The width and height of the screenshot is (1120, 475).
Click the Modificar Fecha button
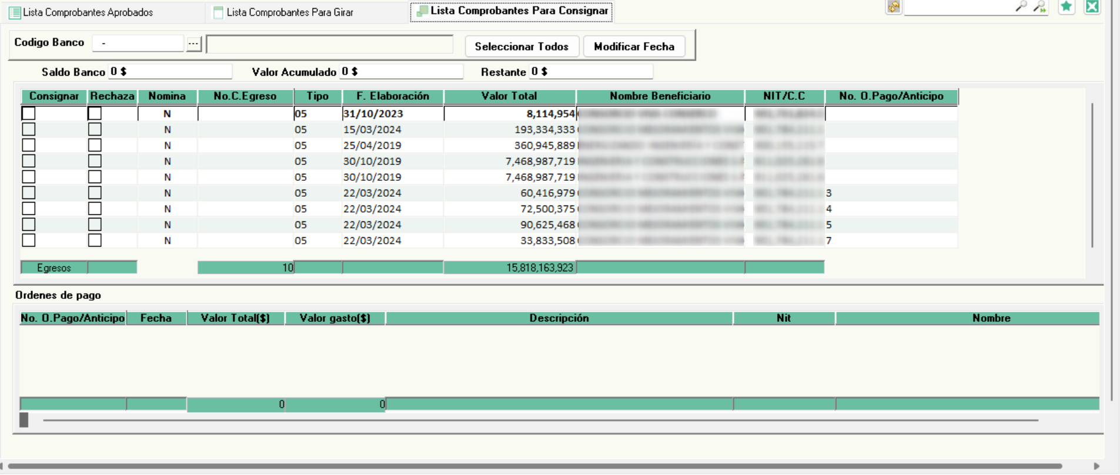(x=634, y=46)
